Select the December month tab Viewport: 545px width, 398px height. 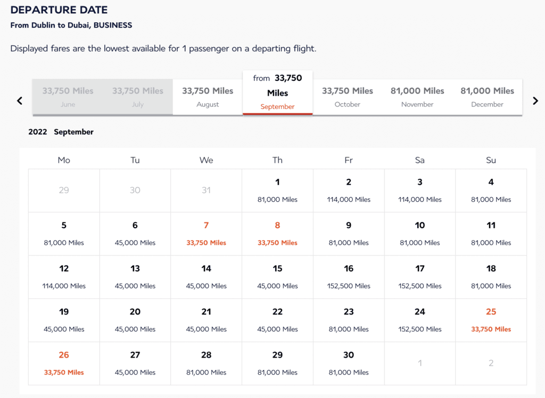point(487,97)
